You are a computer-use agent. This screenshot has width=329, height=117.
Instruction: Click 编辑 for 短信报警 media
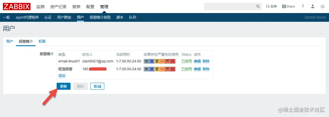(197, 69)
